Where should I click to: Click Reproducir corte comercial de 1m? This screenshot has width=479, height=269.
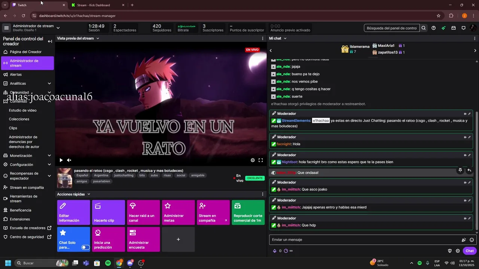pyautogui.click(x=248, y=213)
